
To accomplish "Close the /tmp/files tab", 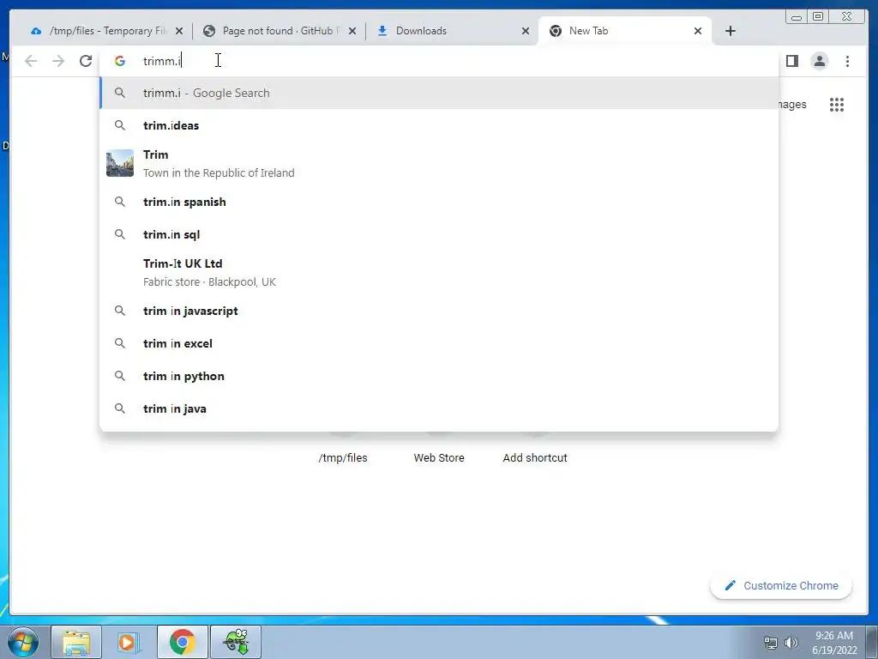I will [x=179, y=31].
